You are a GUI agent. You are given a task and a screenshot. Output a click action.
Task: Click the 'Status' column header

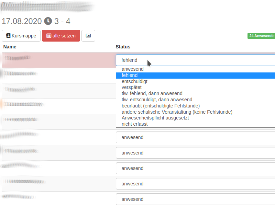pos(123,47)
